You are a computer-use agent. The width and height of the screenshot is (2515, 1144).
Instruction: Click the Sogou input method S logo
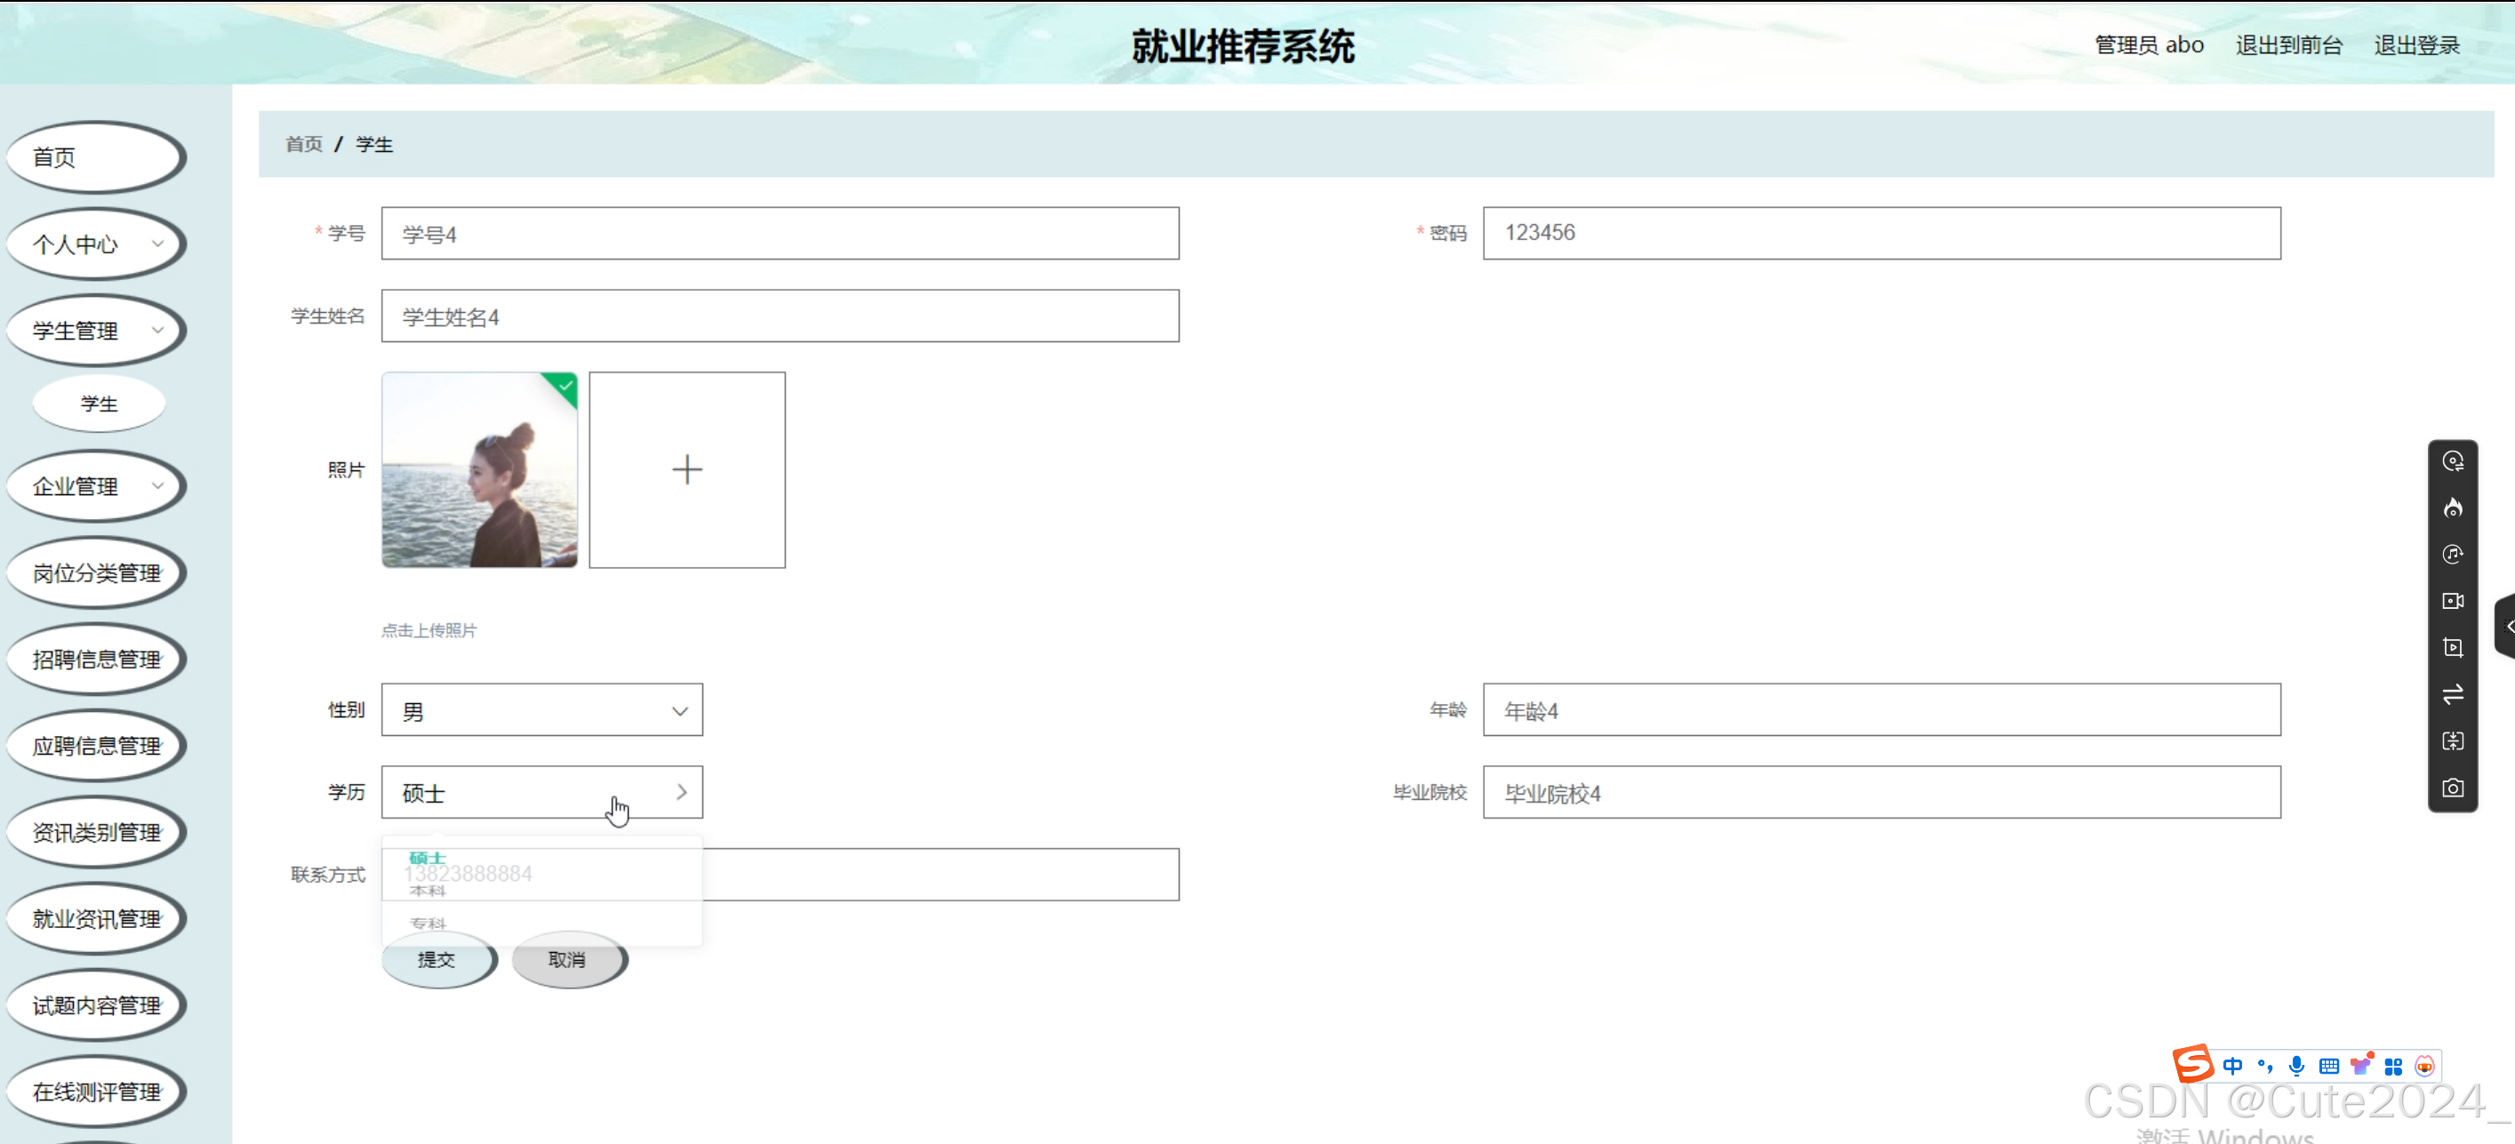[x=2193, y=1063]
